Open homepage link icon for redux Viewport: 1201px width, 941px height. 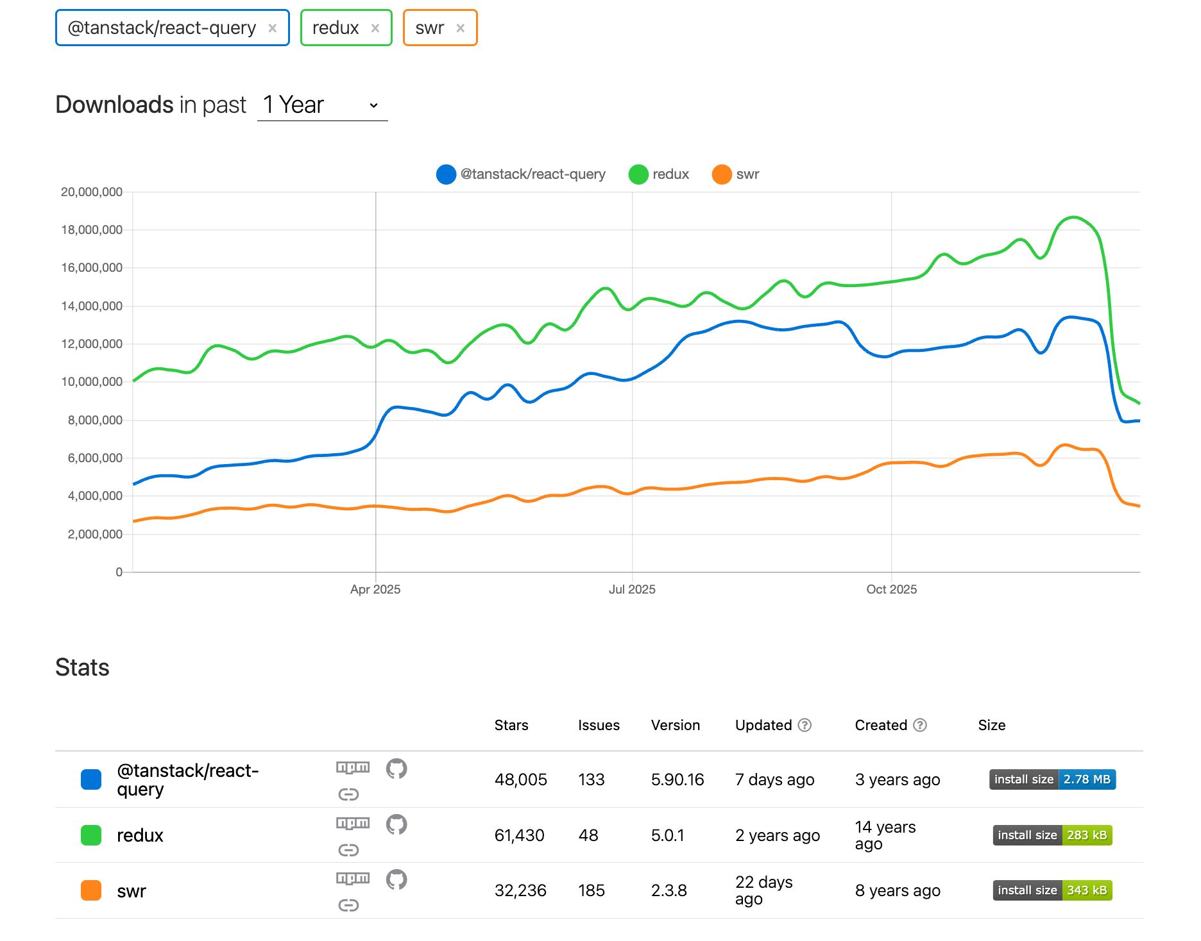click(x=348, y=850)
